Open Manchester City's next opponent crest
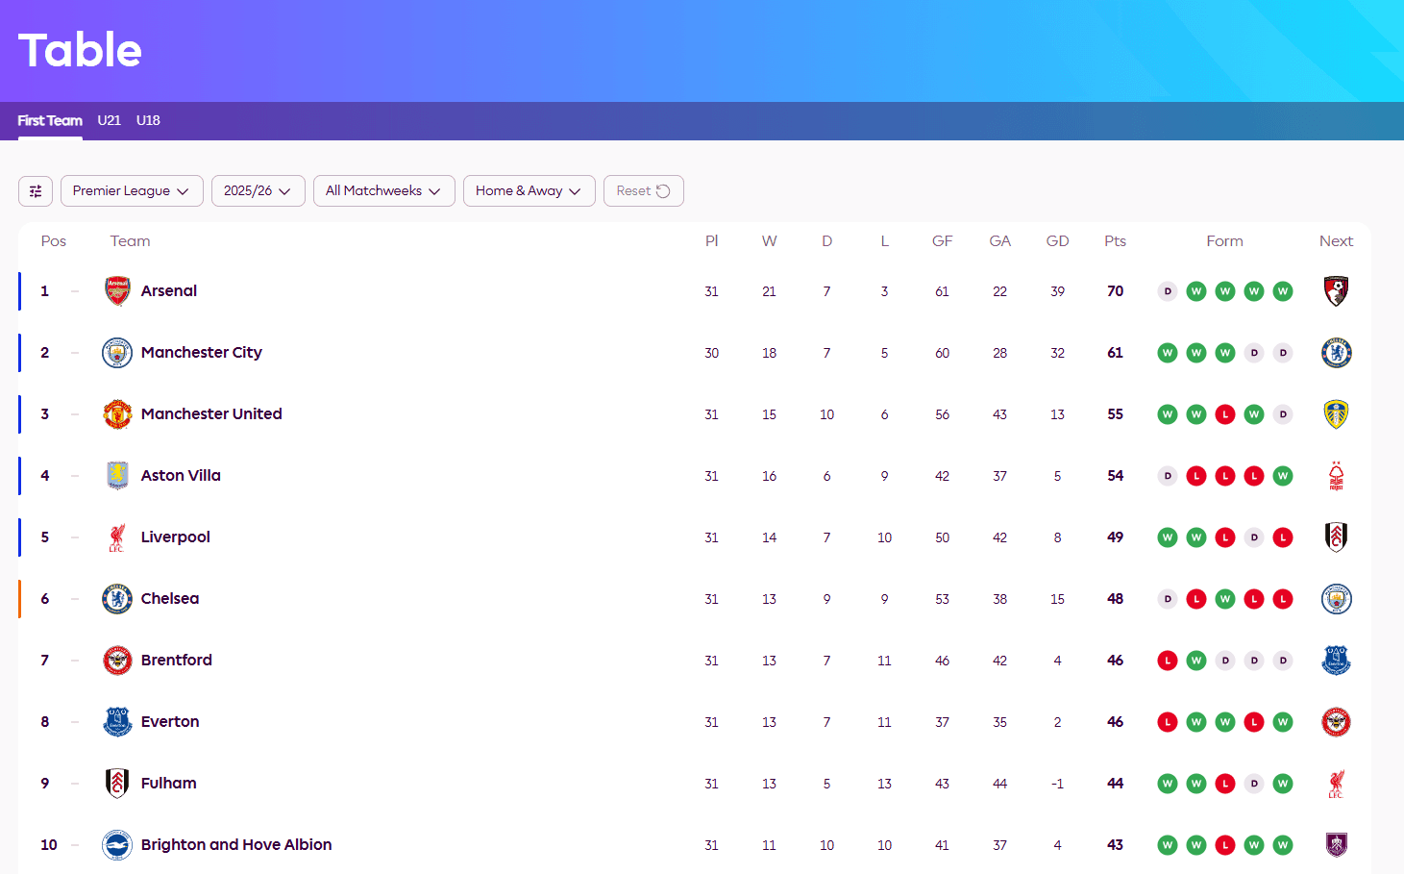This screenshot has width=1404, height=874. [x=1336, y=352]
